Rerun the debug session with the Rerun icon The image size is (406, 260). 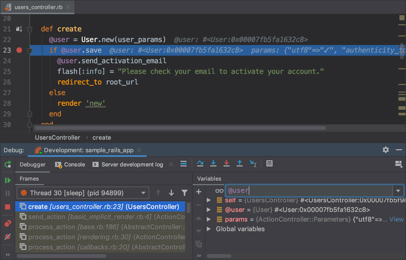[x=8, y=164]
